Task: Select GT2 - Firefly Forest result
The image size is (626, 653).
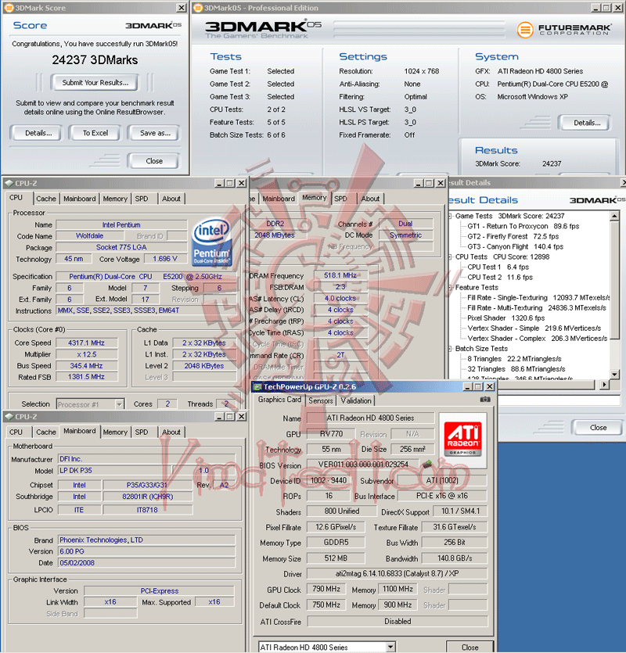Action: (513, 236)
